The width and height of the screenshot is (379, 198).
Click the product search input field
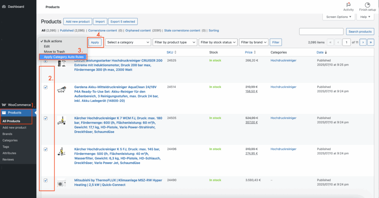321,32
